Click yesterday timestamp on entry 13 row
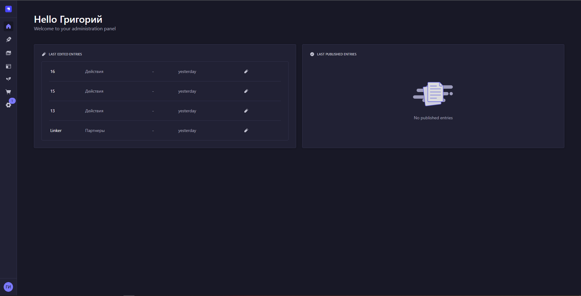The width and height of the screenshot is (581, 296). [x=187, y=111]
